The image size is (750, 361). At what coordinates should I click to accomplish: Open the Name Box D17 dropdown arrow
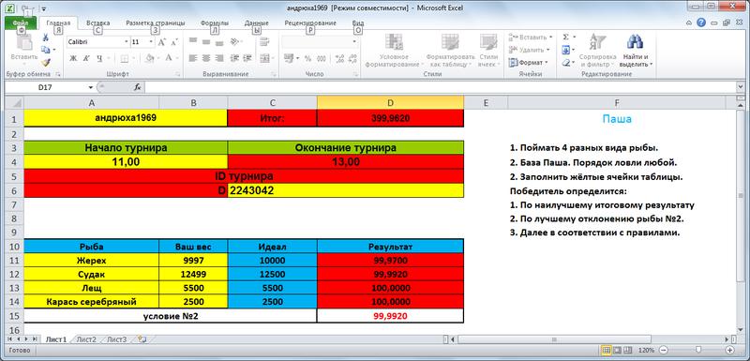pos(90,87)
